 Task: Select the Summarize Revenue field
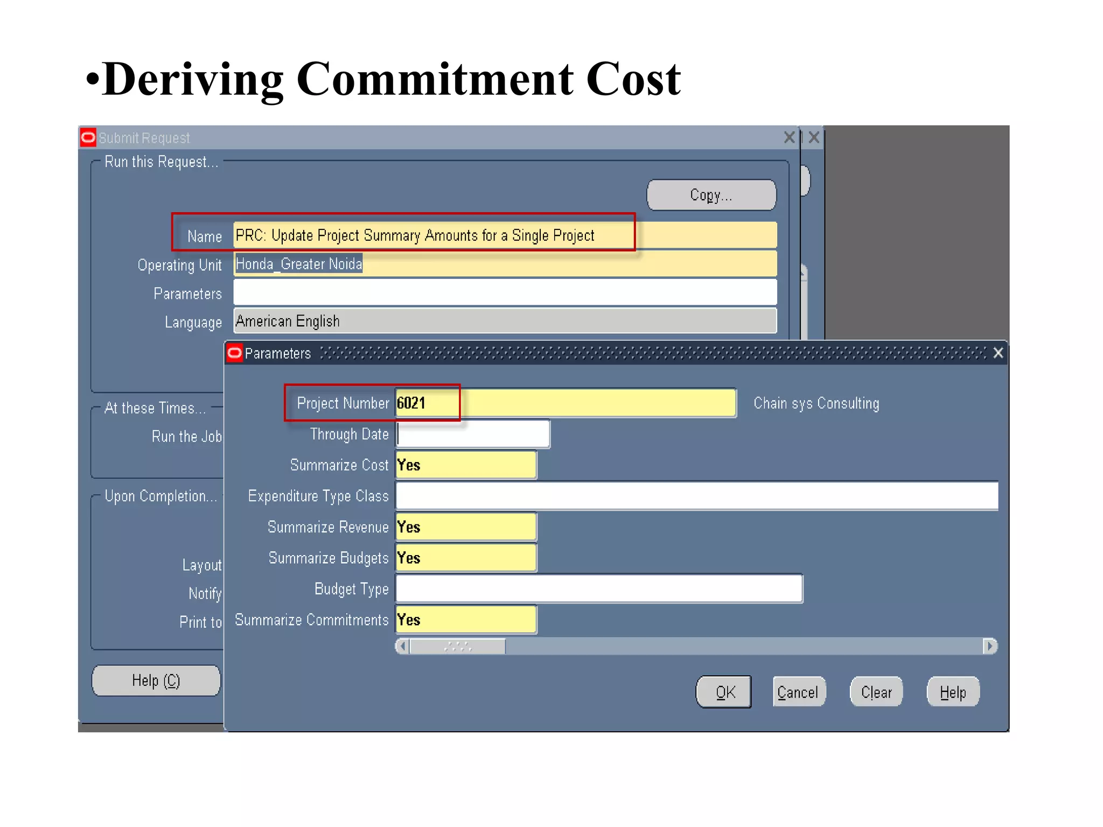pyautogui.click(x=466, y=527)
